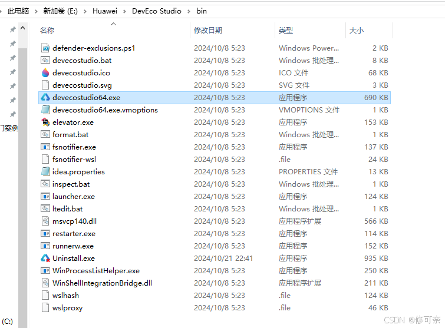Click type VMOPTIONS 文件 cell
The height and width of the screenshot is (328, 445).
pyautogui.click(x=309, y=110)
